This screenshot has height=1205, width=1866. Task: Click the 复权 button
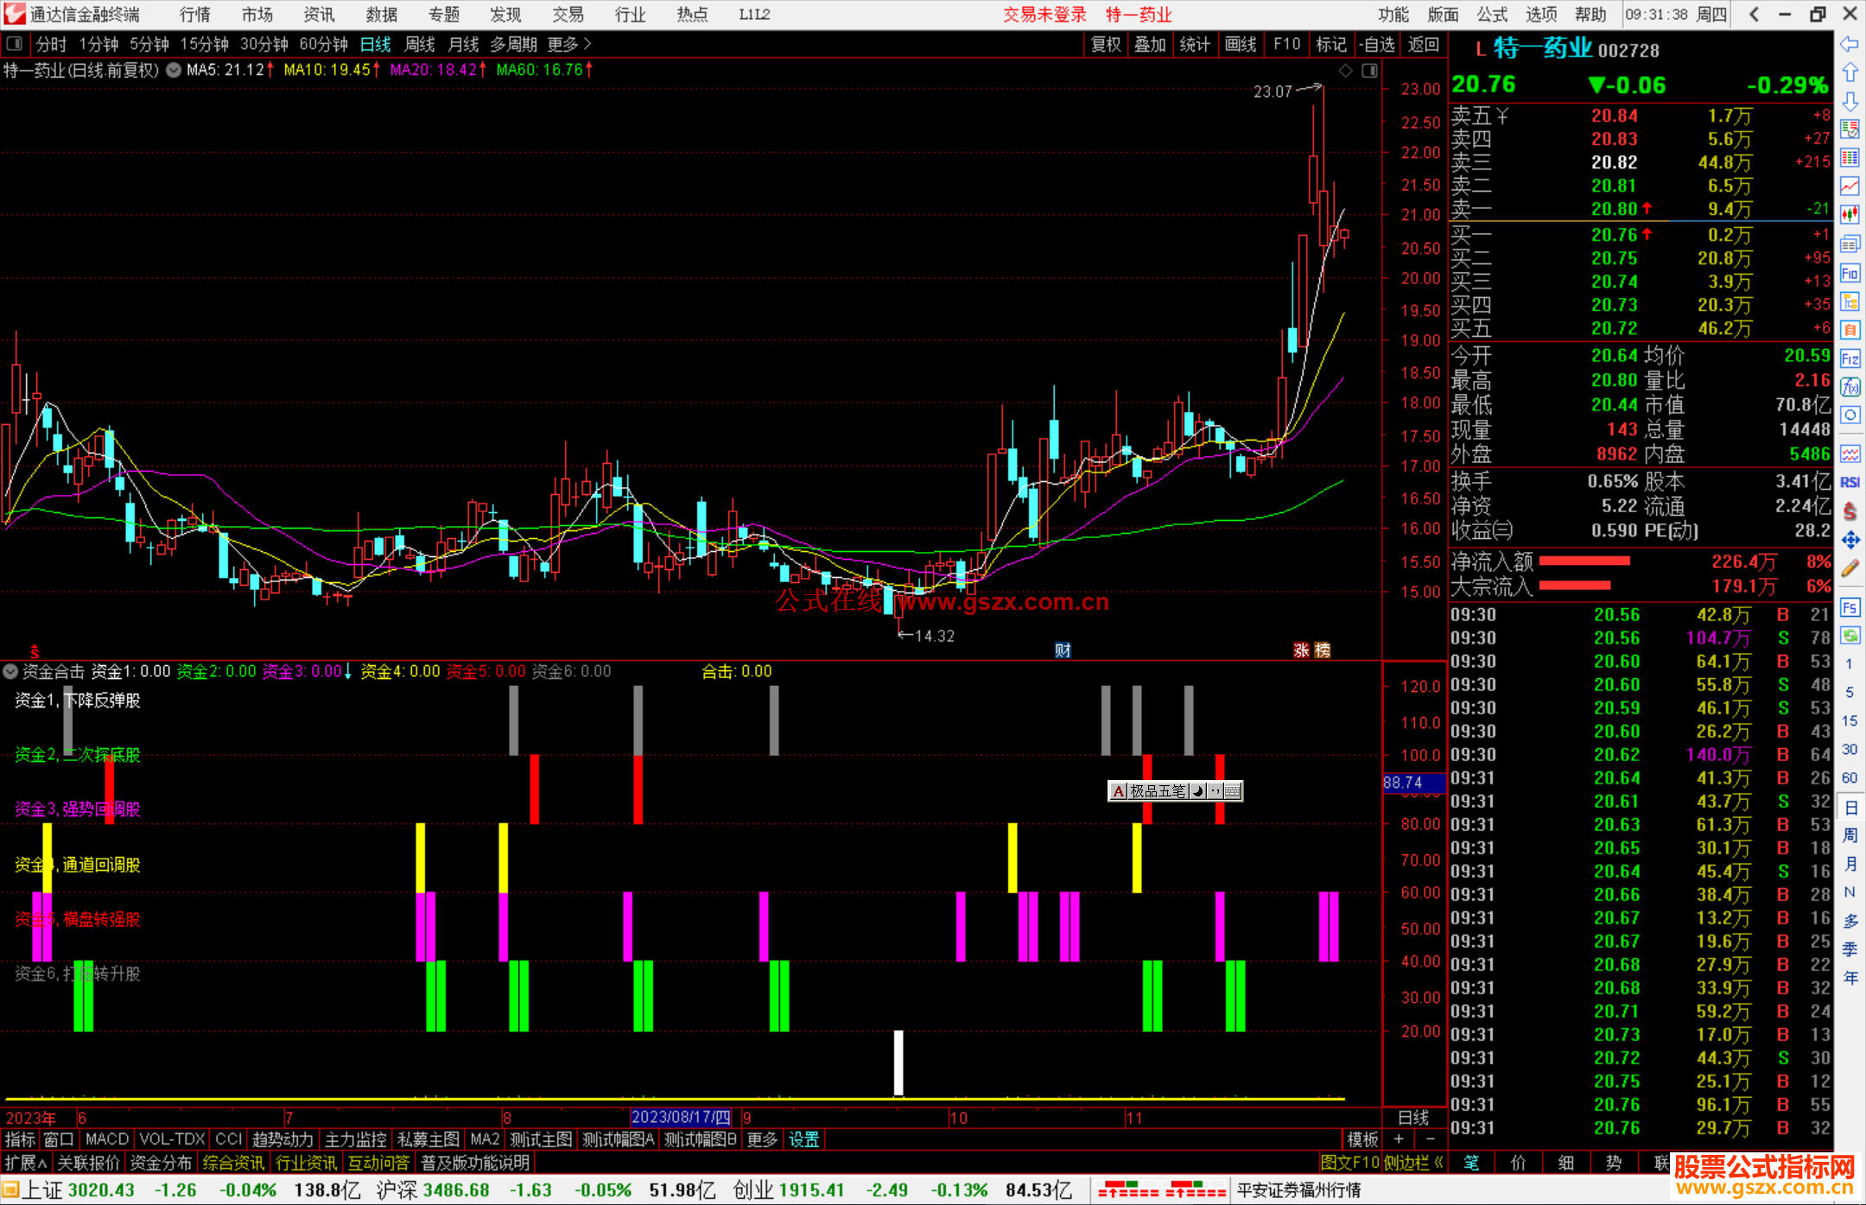pos(1106,44)
